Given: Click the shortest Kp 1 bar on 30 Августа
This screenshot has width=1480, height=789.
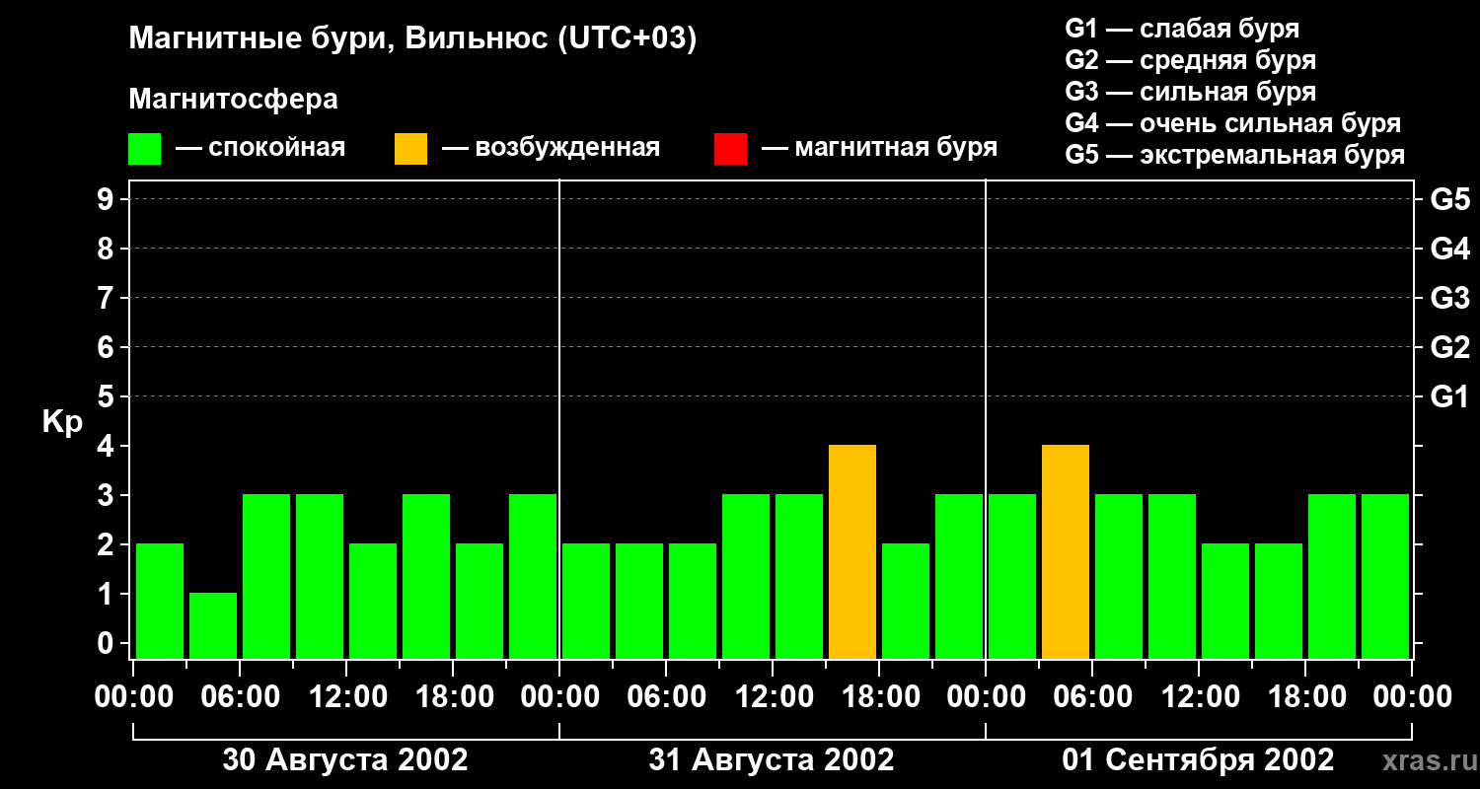Looking at the screenshot, I should click(x=213, y=625).
